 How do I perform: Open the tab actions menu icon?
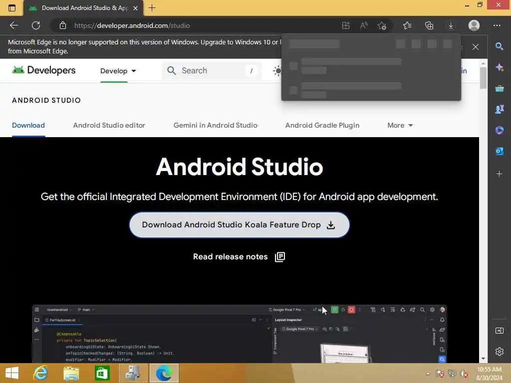(12, 8)
